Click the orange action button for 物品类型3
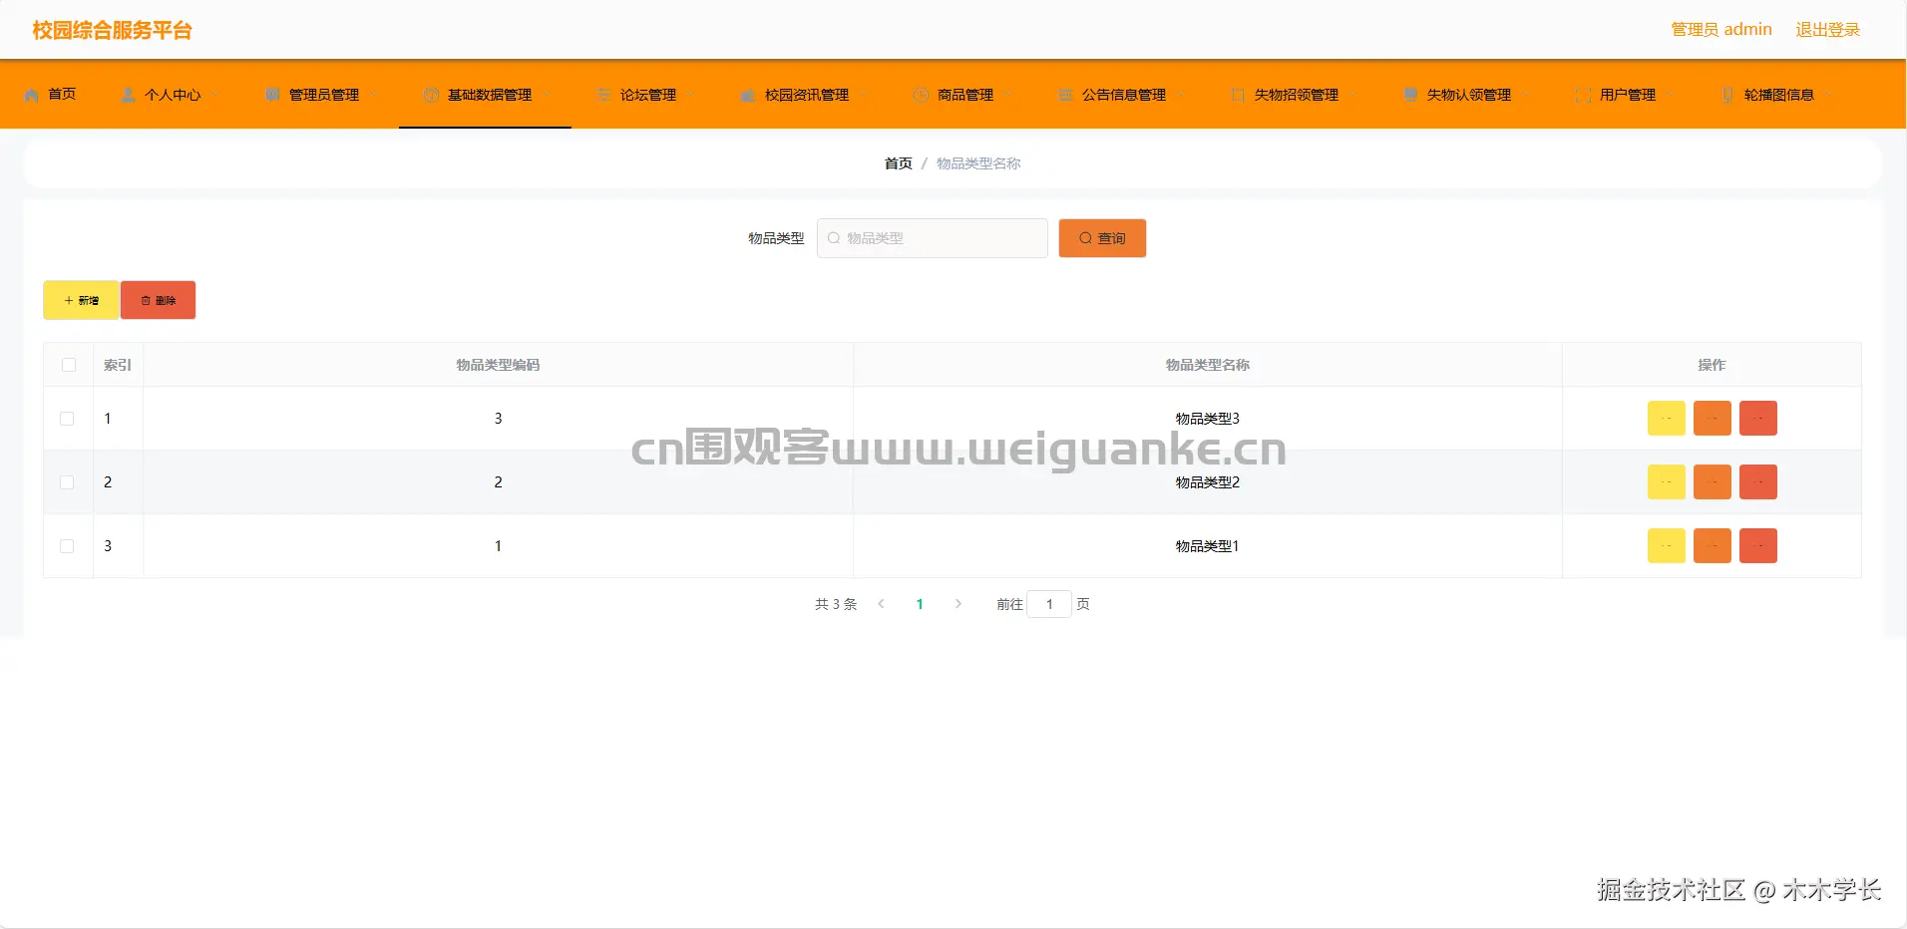1907x929 pixels. tap(1712, 419)
